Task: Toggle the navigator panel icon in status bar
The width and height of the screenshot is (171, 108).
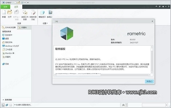Action: tap(3, 105)
